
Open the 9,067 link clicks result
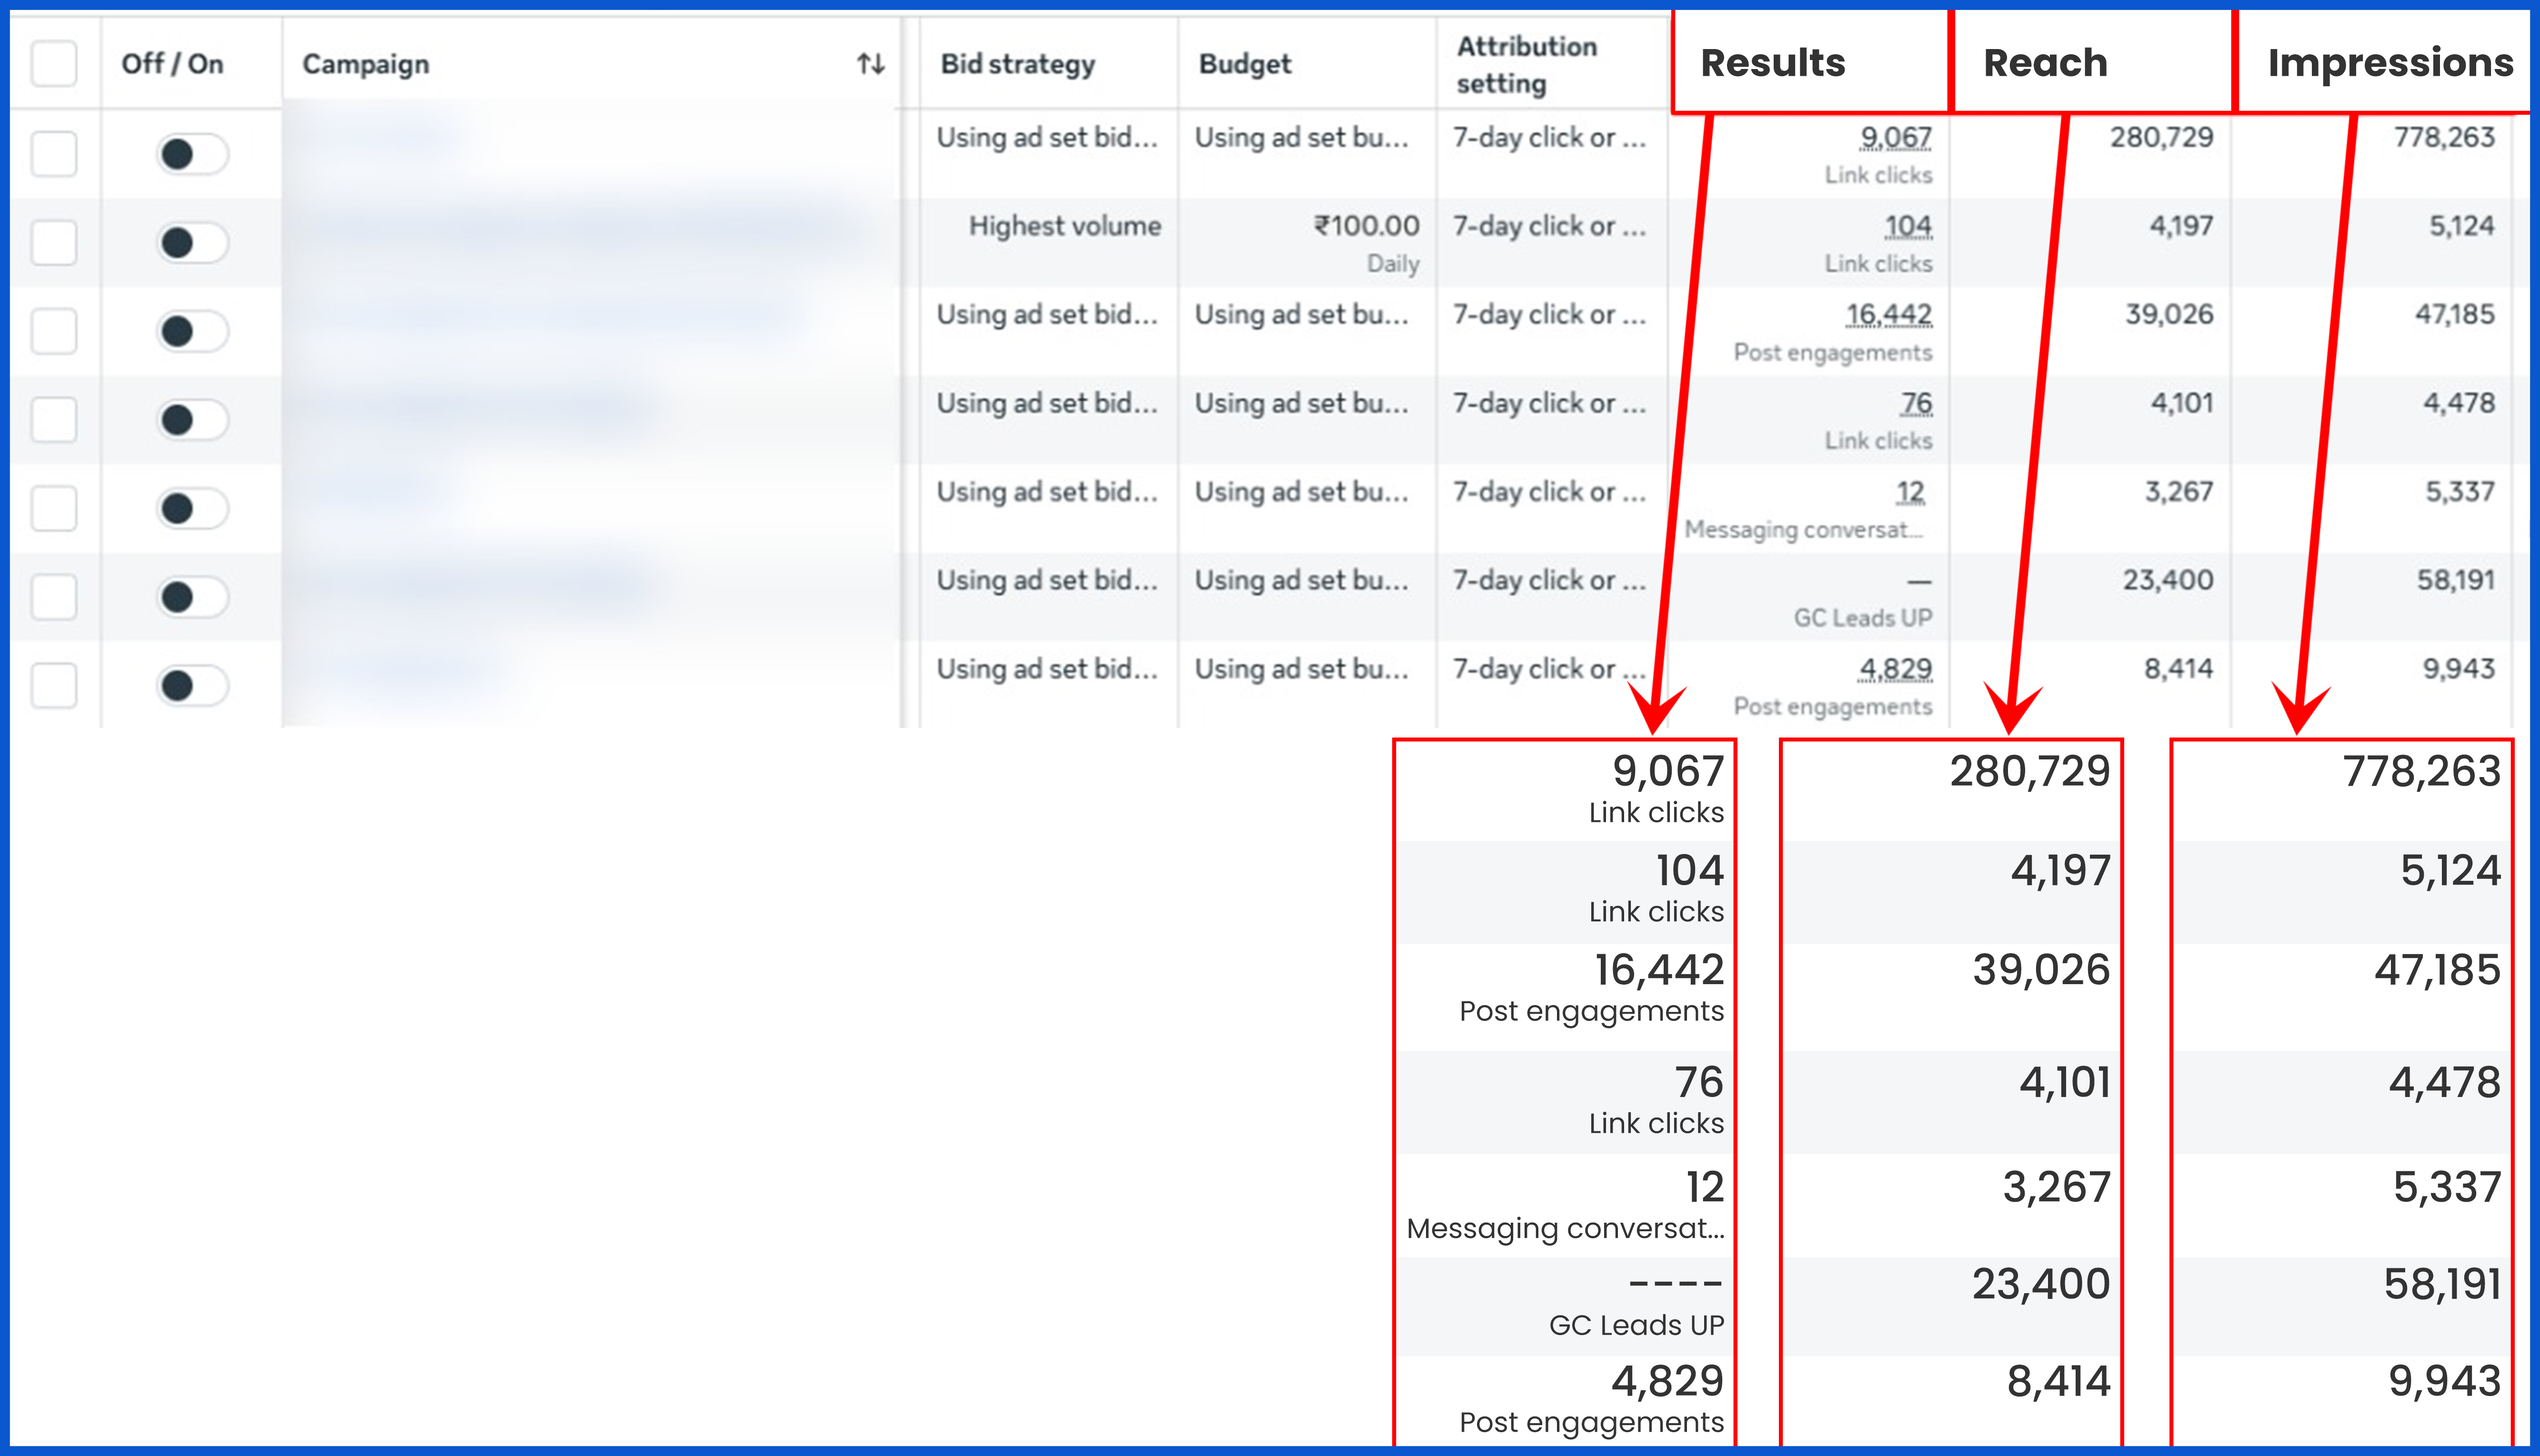(x=1895, y=137)
